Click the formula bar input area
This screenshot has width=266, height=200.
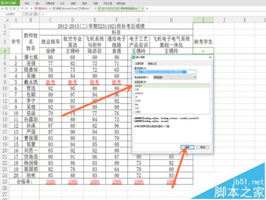(153, 14)
